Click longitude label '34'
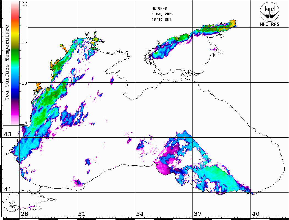Viewport: 289px width, 220px height. point(140,214)
